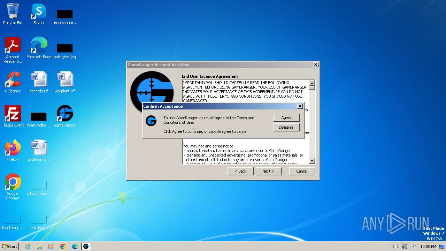Viewport: 446px width, 251px height.
Task: Click licence agreement scrollbar up arrow
Action: (x=312, y=83)
